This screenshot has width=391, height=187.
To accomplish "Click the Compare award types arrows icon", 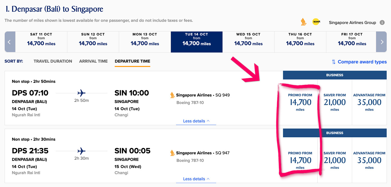I will coord(334,62).
